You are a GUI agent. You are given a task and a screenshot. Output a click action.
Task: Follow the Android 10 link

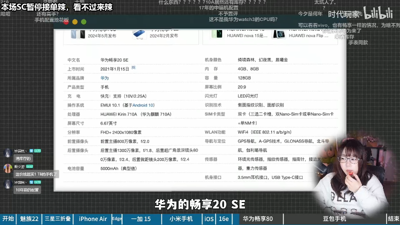(143, 105)
